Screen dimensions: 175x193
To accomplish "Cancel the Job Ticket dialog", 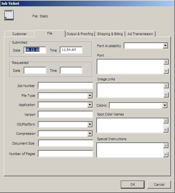I will 159,184.
